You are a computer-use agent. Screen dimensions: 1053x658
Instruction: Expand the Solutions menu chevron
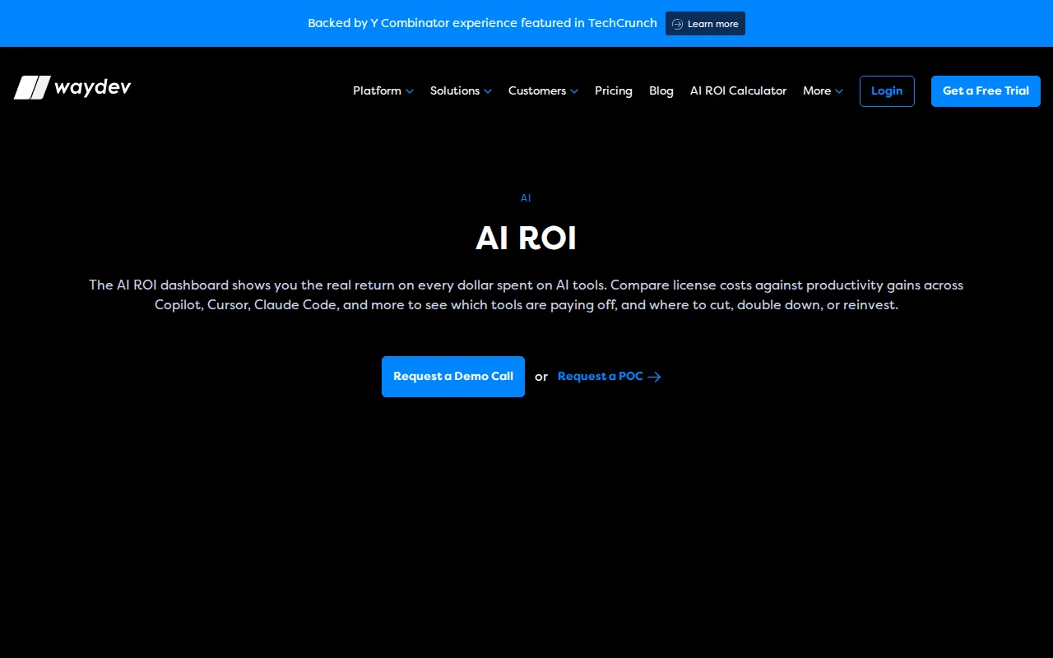point(488,91)
